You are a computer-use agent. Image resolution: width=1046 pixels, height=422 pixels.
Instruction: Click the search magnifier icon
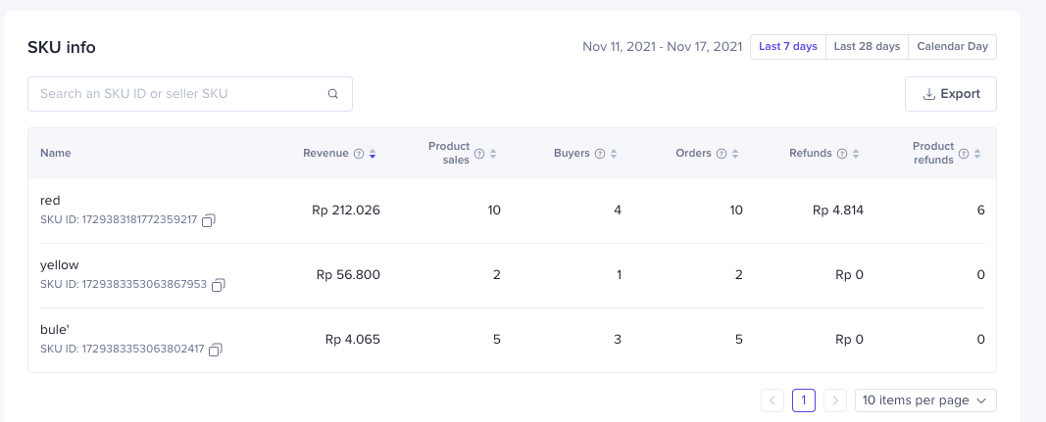point(333,94)
